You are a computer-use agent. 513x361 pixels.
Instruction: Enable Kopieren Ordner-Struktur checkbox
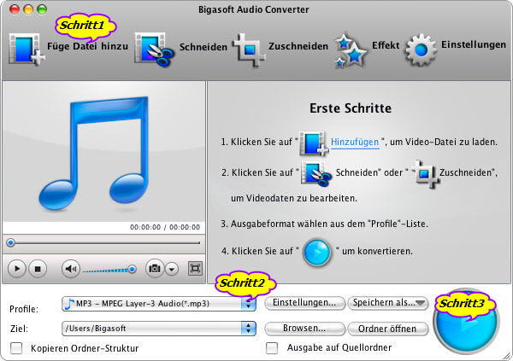[16, 348]
